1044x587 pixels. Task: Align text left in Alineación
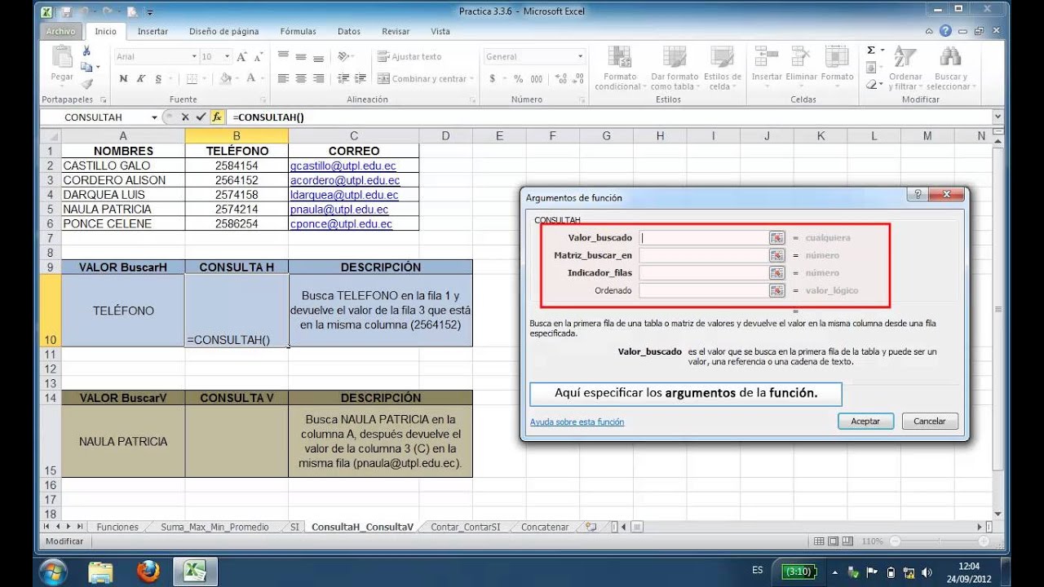(283, 79)
